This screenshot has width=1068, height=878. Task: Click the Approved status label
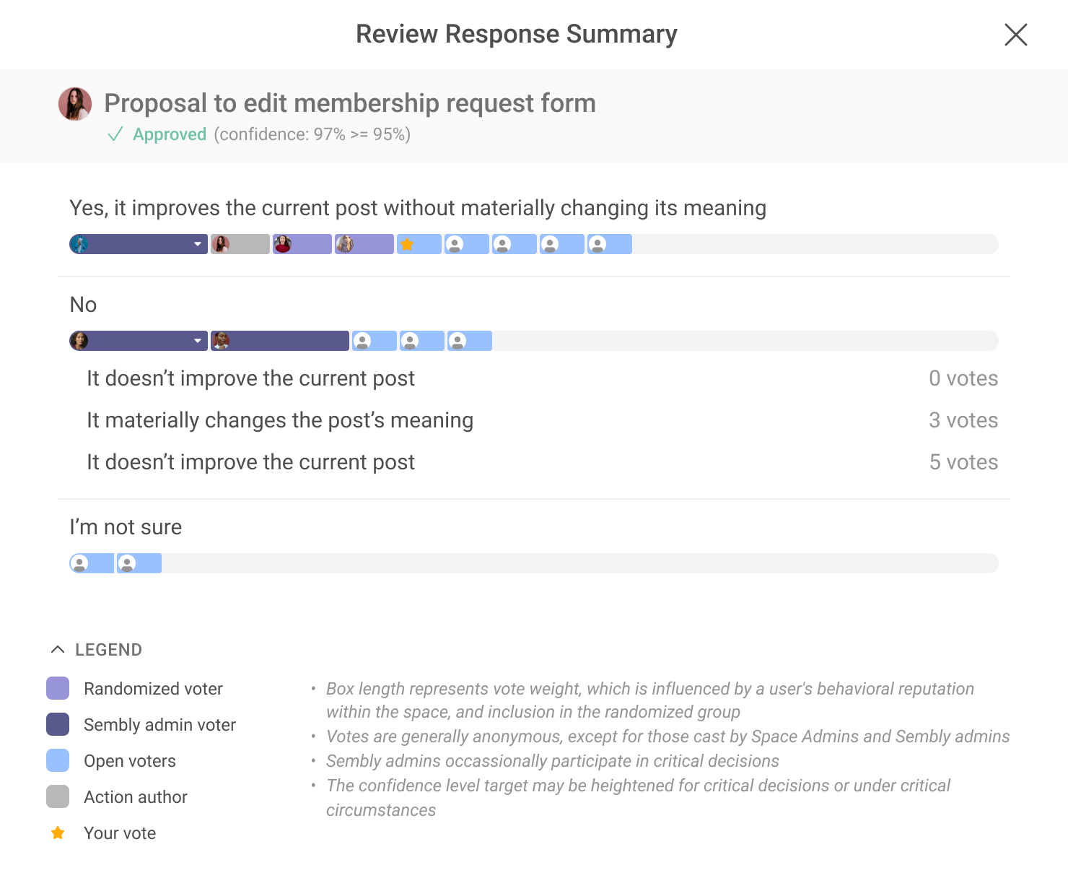[170, 134]
